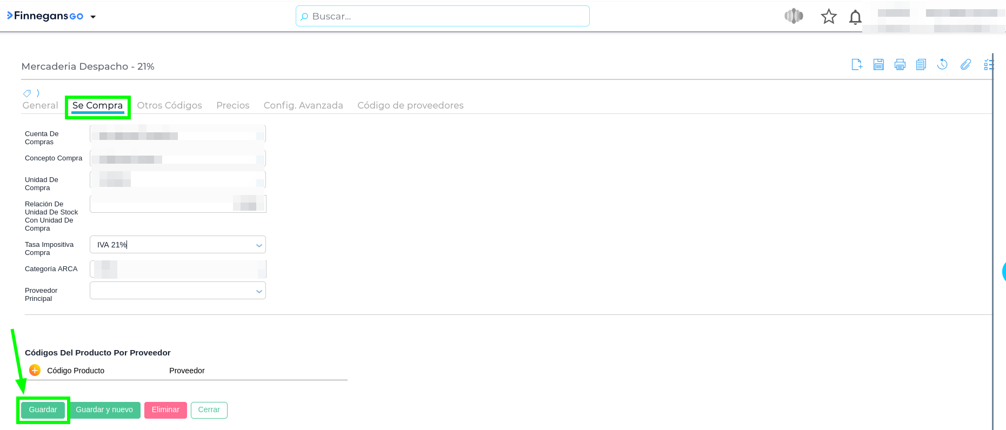Viewport: 1006px width, 430px height.
Task: Click the new document icon
Action: click(x=857, y=65)
